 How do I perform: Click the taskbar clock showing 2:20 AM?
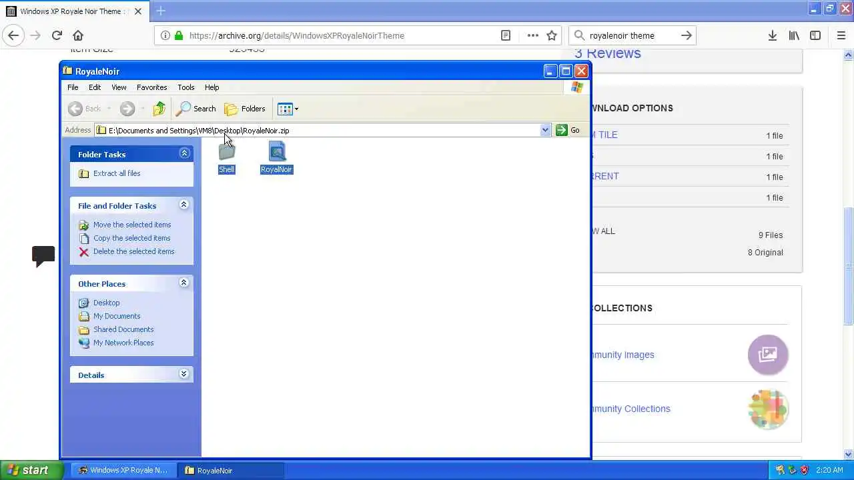829,470
